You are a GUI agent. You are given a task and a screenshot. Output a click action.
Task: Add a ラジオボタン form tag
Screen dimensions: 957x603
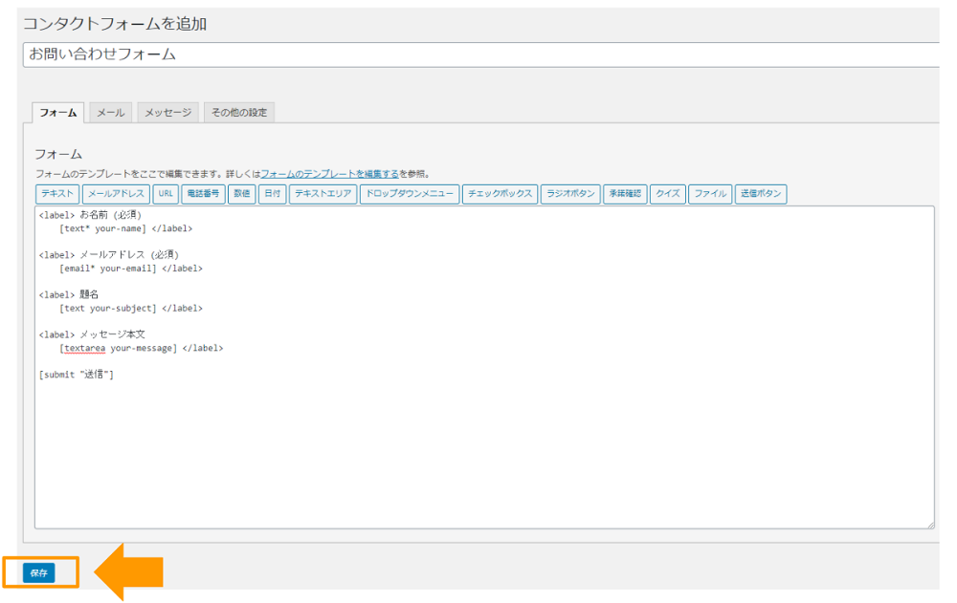[569, 194]
